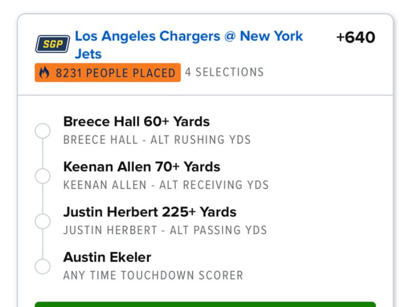Click Keenan Allen - Alt Receiving Yds market

click(166, 185)
